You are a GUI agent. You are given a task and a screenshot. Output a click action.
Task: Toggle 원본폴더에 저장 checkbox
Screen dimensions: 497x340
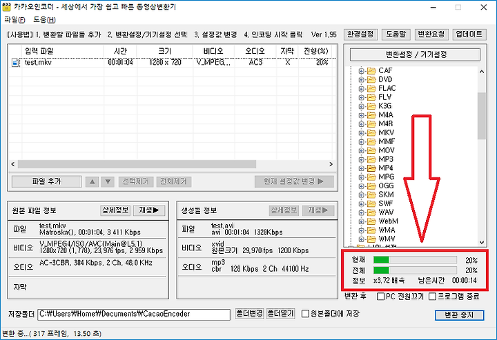(305, 314)
